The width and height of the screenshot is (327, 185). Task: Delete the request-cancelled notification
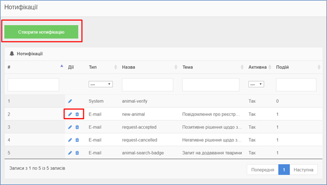[x=77, y=140]
